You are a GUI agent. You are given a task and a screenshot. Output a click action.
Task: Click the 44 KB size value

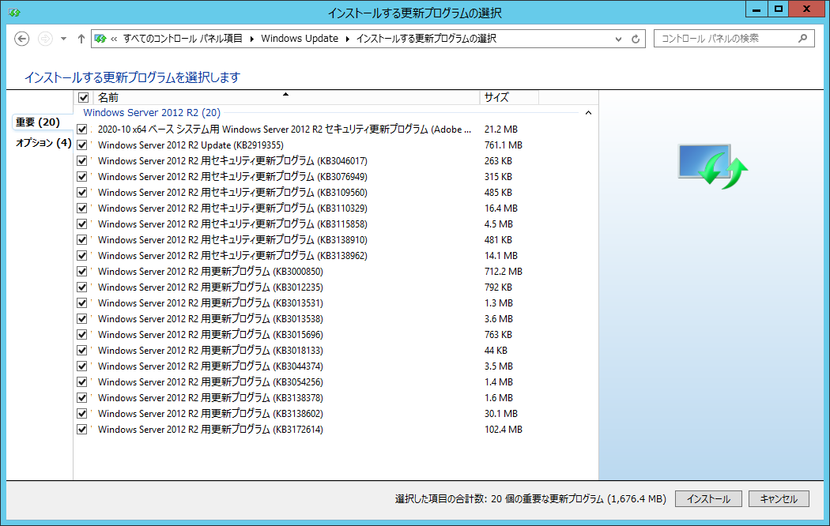pyautogui.click(x=496, y=351)
